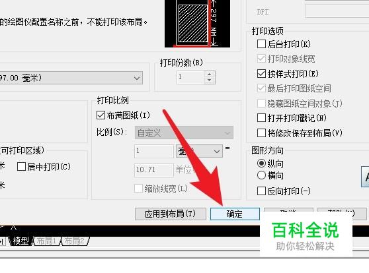Open the 比例(S) 自定义 dropdown
The height and width of the screenshot is (273, 369).
[184, 133]
